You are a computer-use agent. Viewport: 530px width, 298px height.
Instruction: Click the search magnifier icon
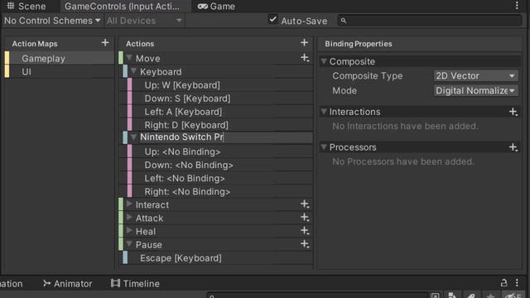coord(344,21)
